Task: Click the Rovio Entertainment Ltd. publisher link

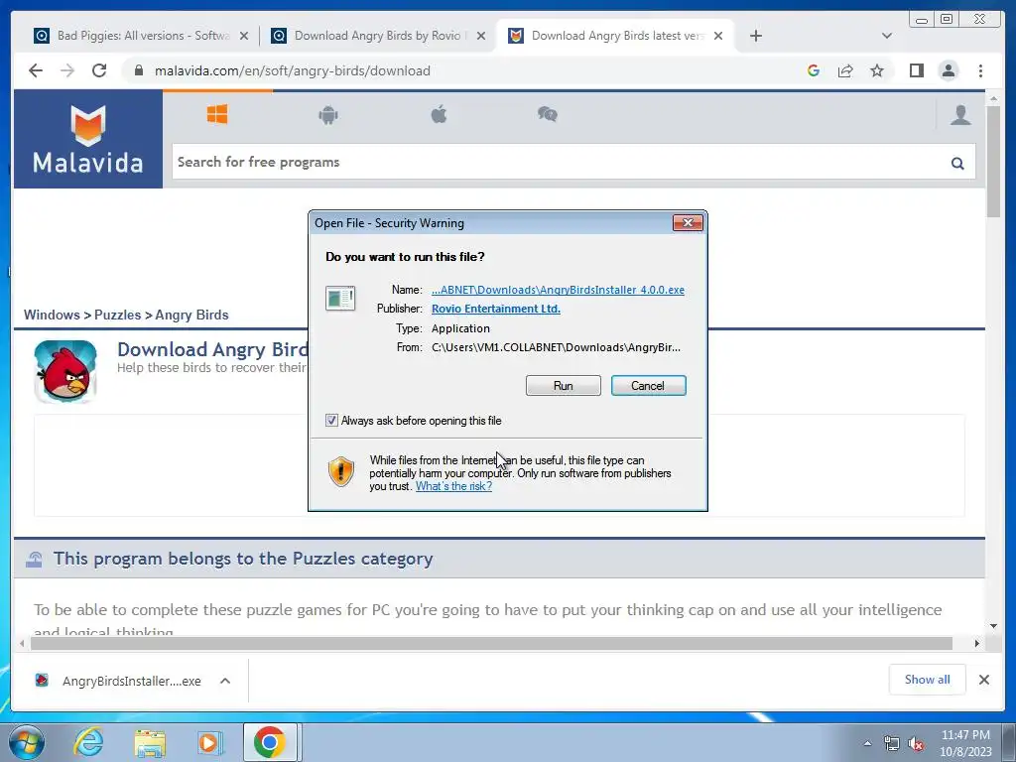Action: (x=496, y=309)
